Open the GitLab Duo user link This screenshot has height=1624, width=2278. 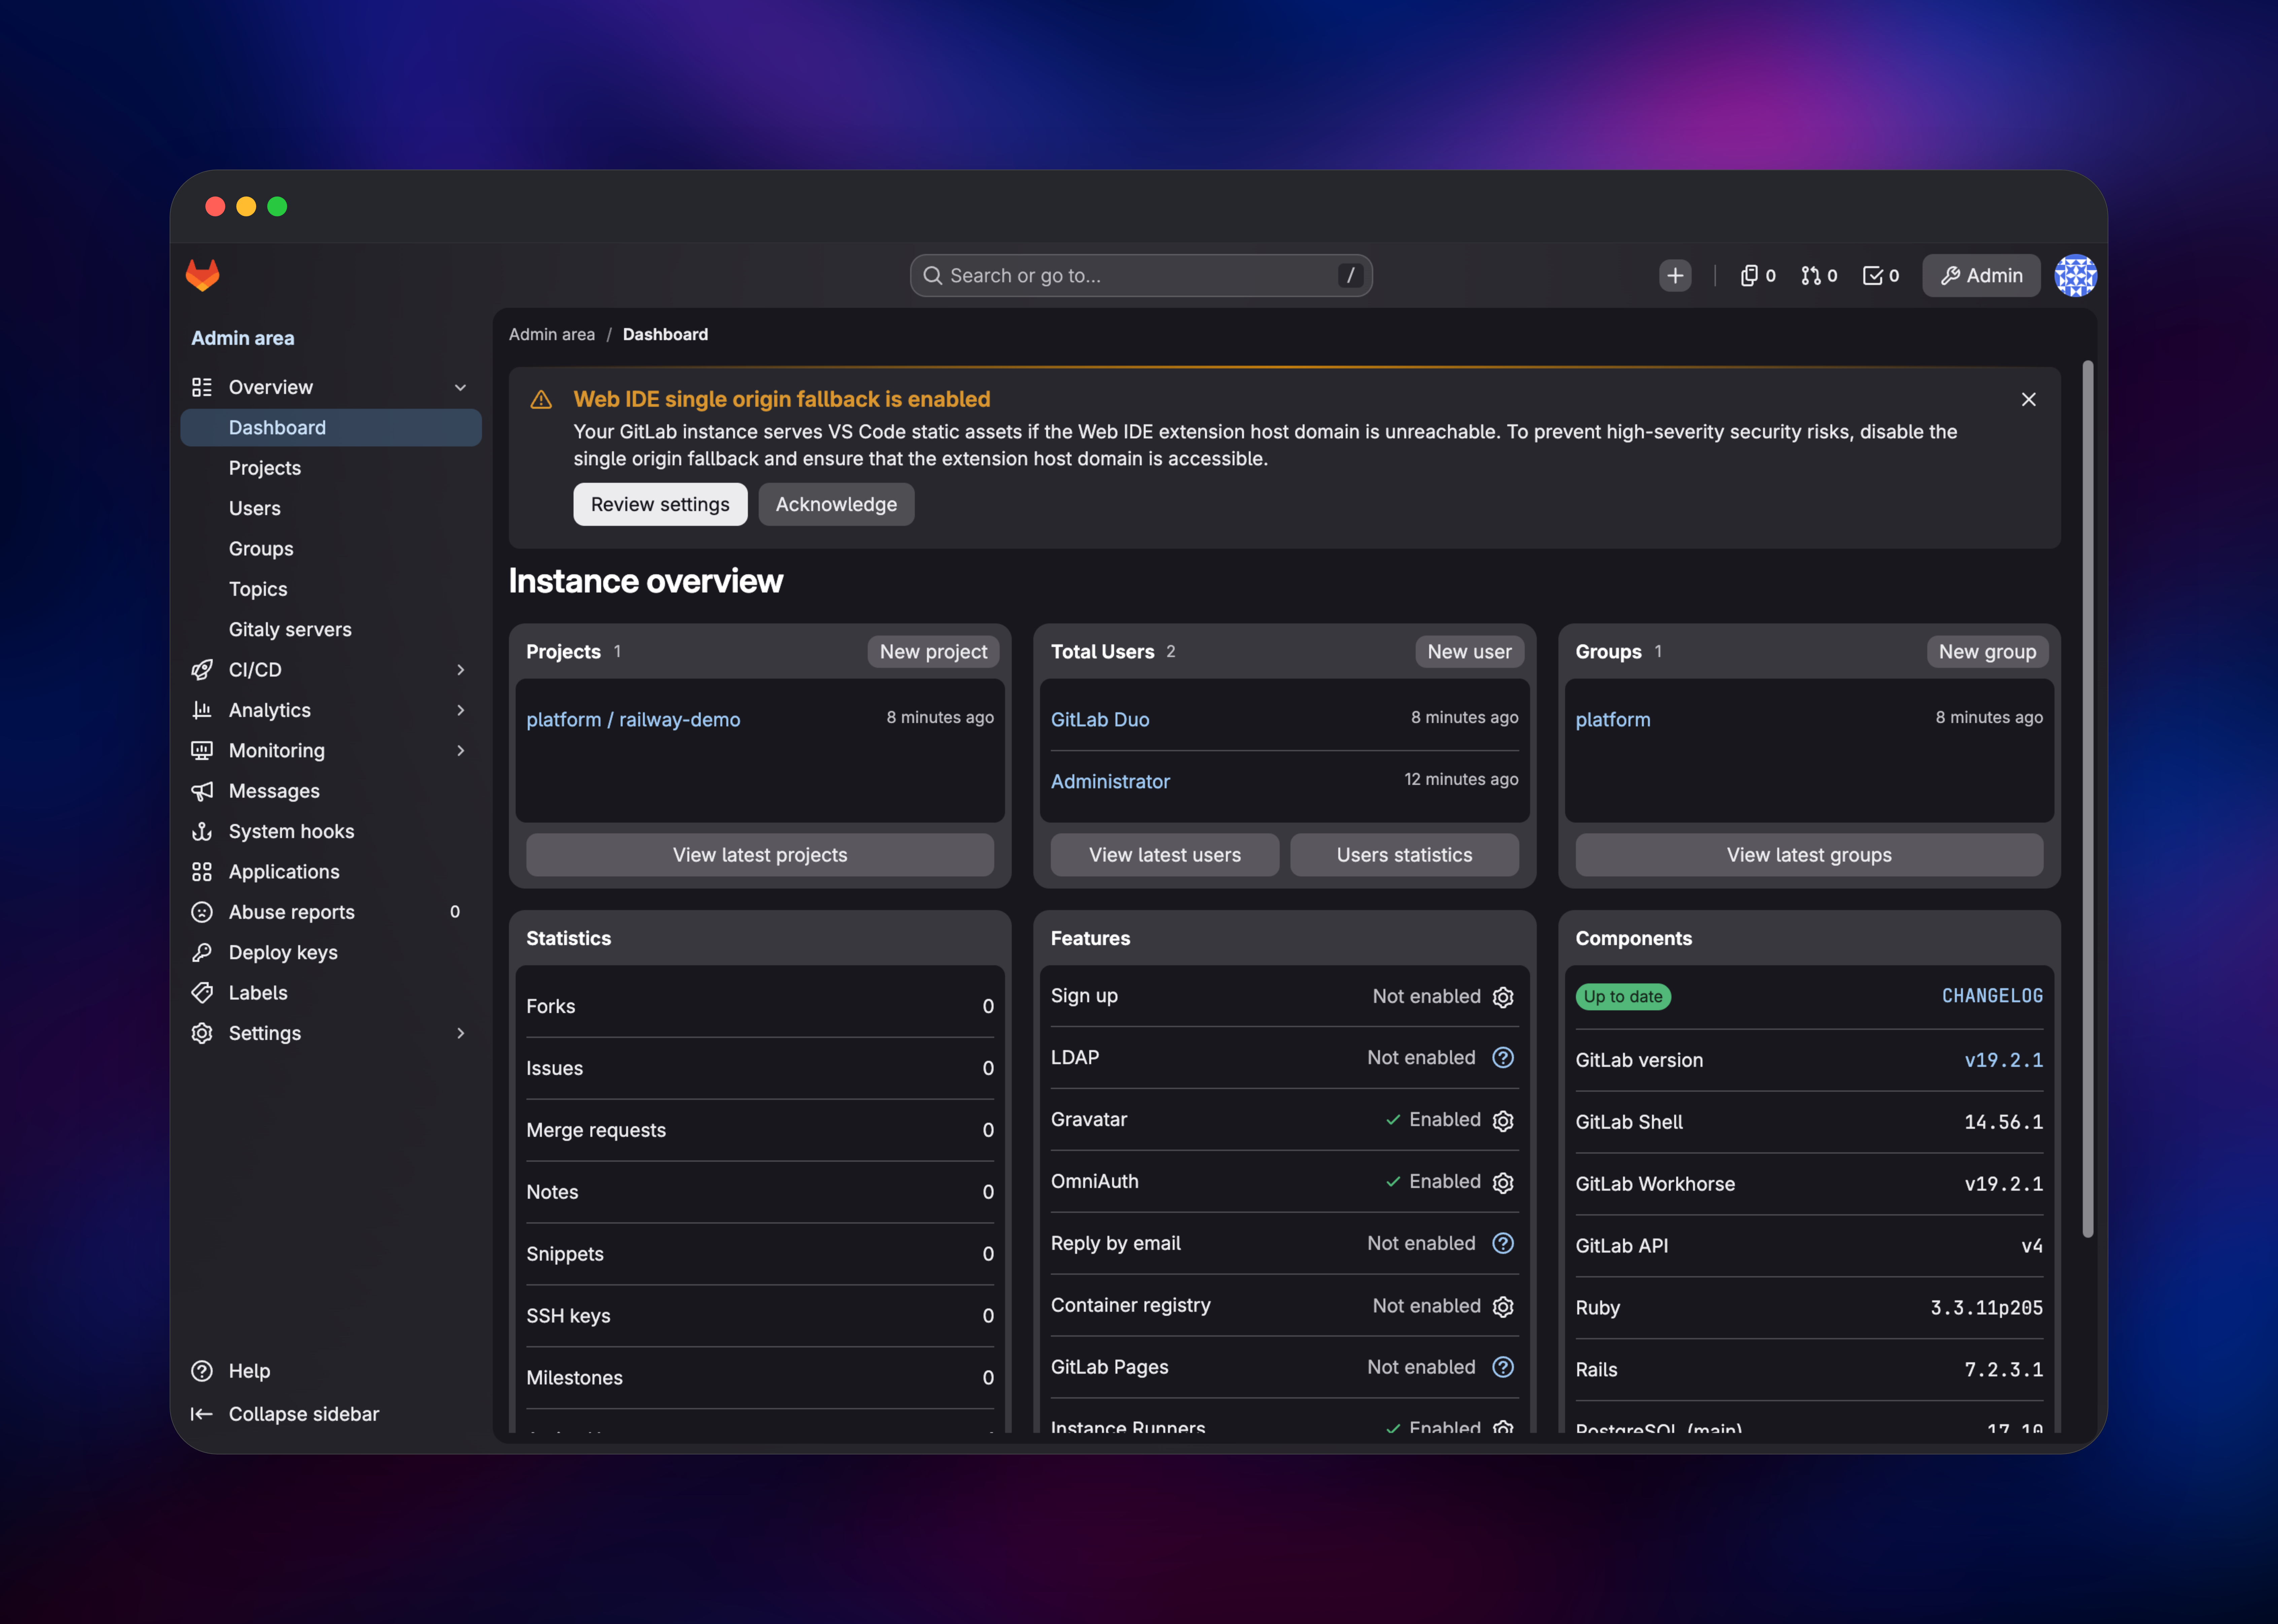pos(1101,720)
